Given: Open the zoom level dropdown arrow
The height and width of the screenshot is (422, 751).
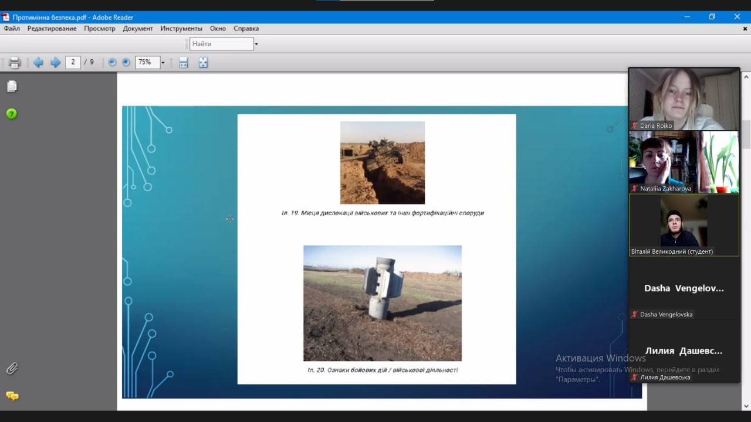Looking at the screenshot, I should (163, 63).
